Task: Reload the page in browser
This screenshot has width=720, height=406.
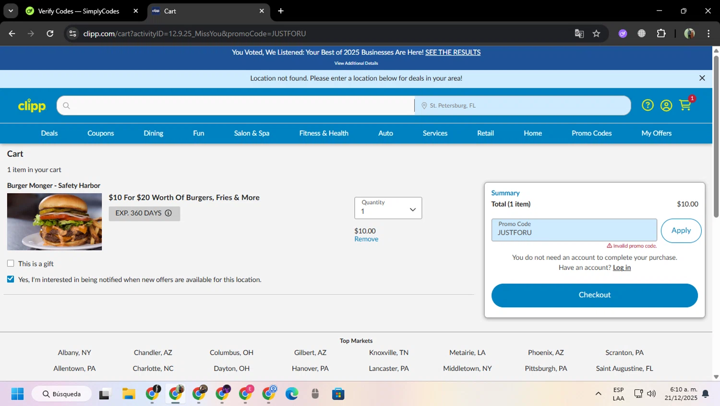Action: coord(50,34)
